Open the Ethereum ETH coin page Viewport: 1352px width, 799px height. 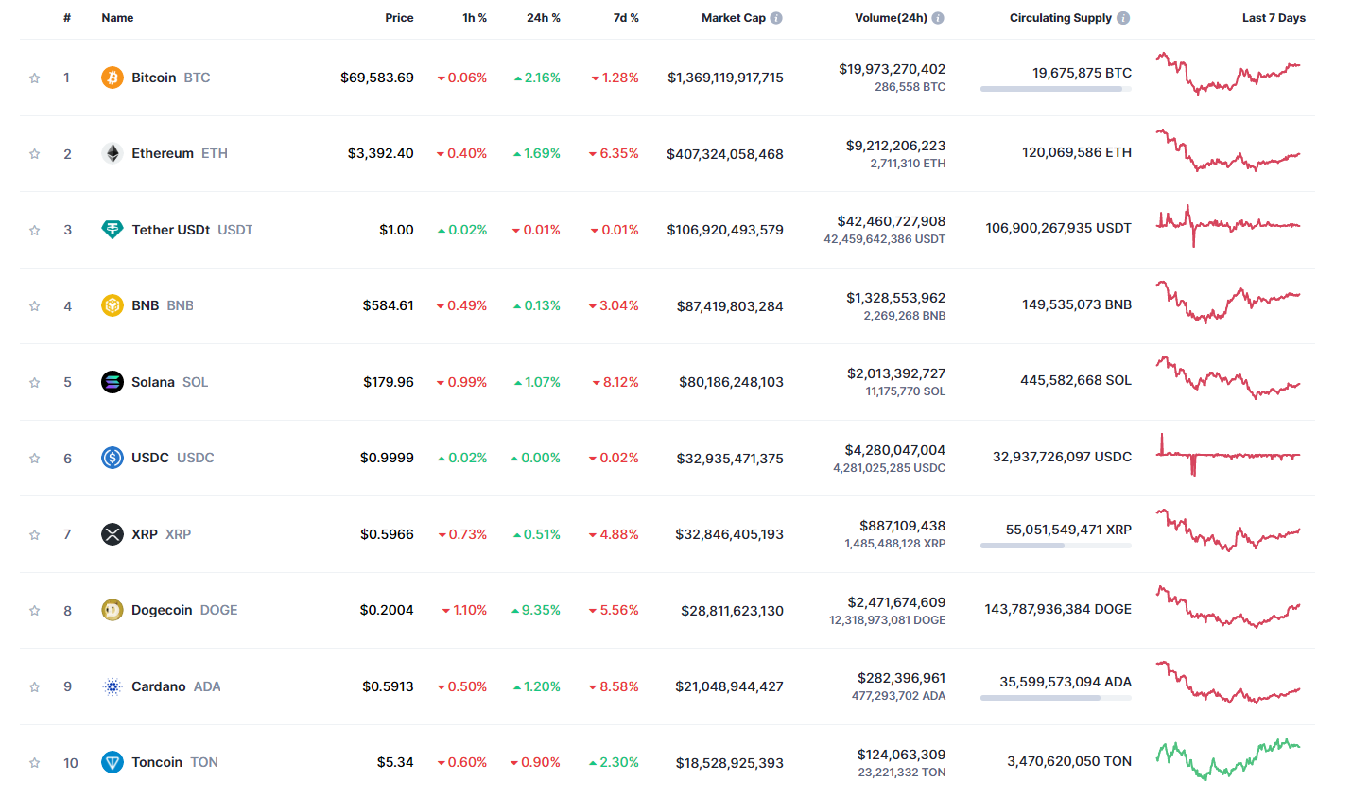[x=180, y=153]
